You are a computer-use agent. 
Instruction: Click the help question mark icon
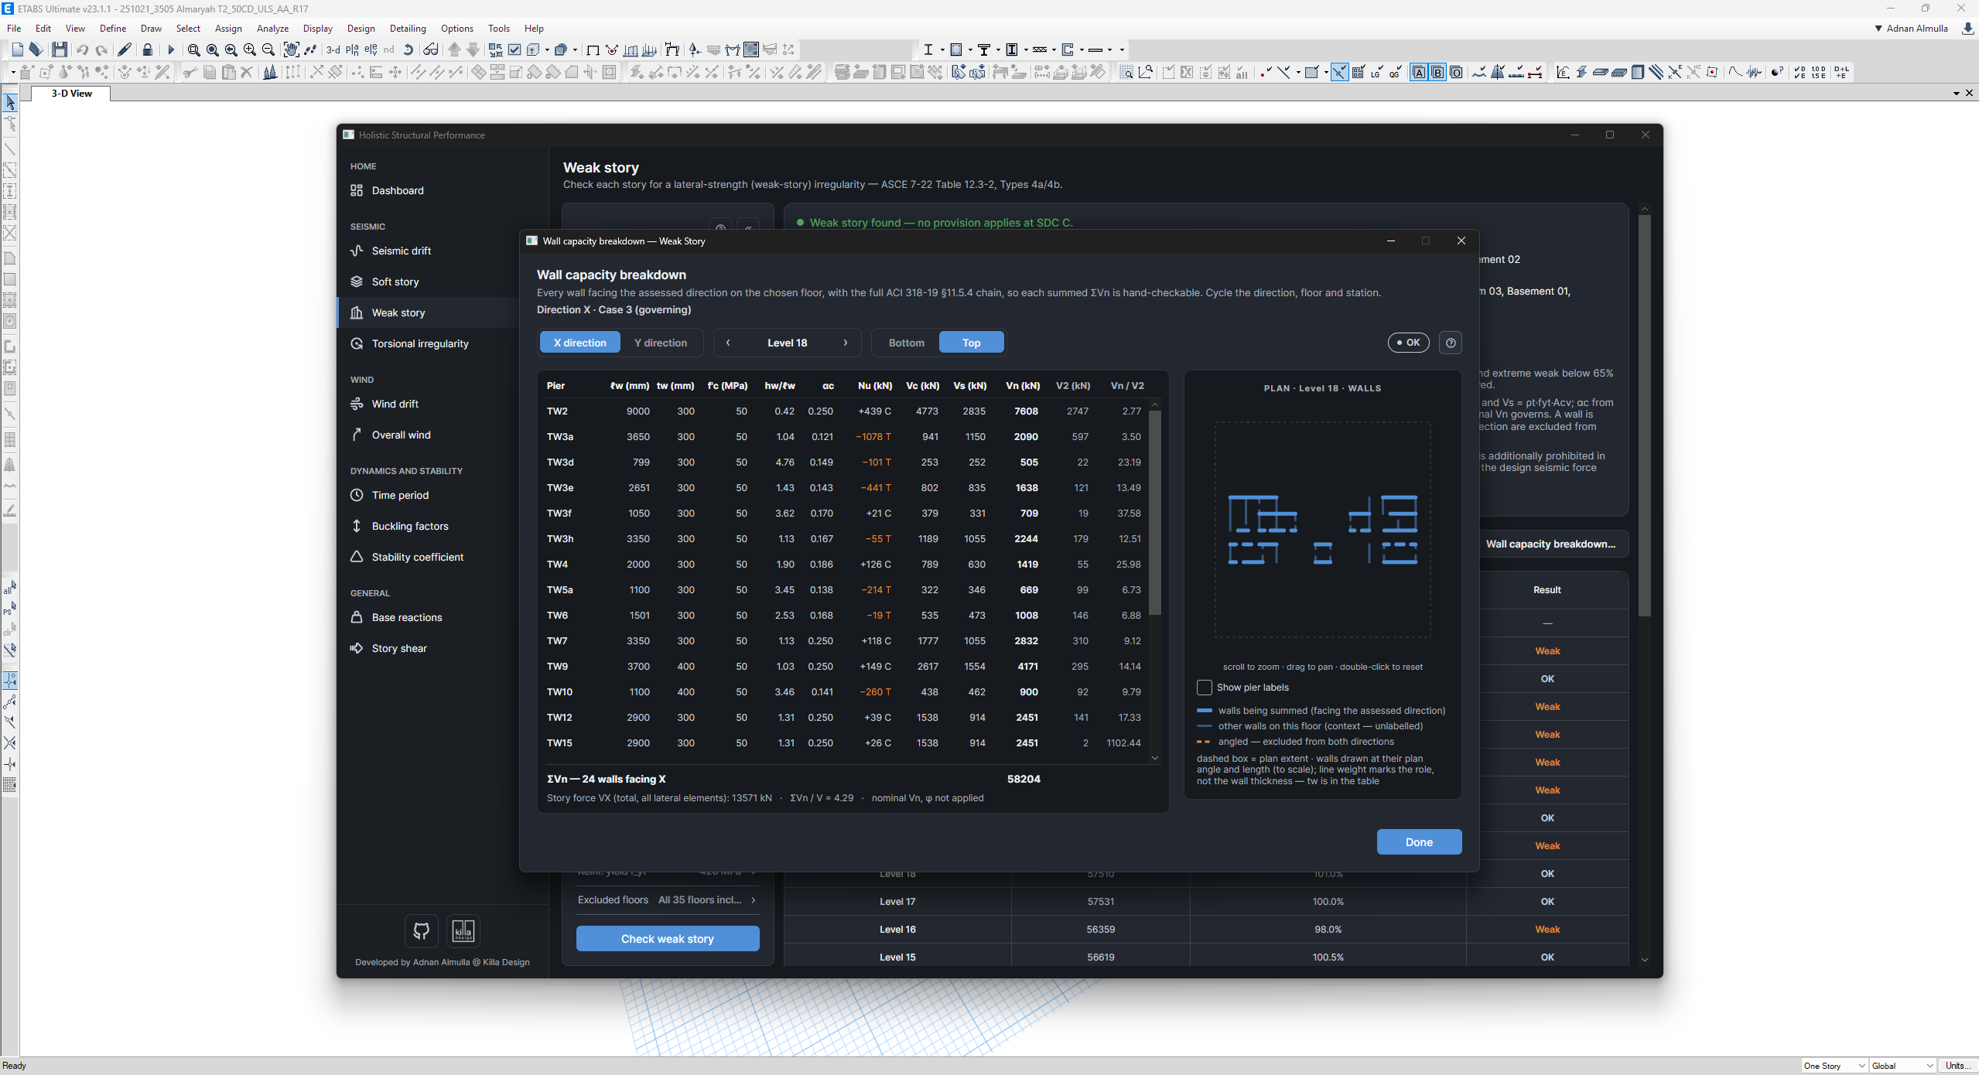[1451, 343]
